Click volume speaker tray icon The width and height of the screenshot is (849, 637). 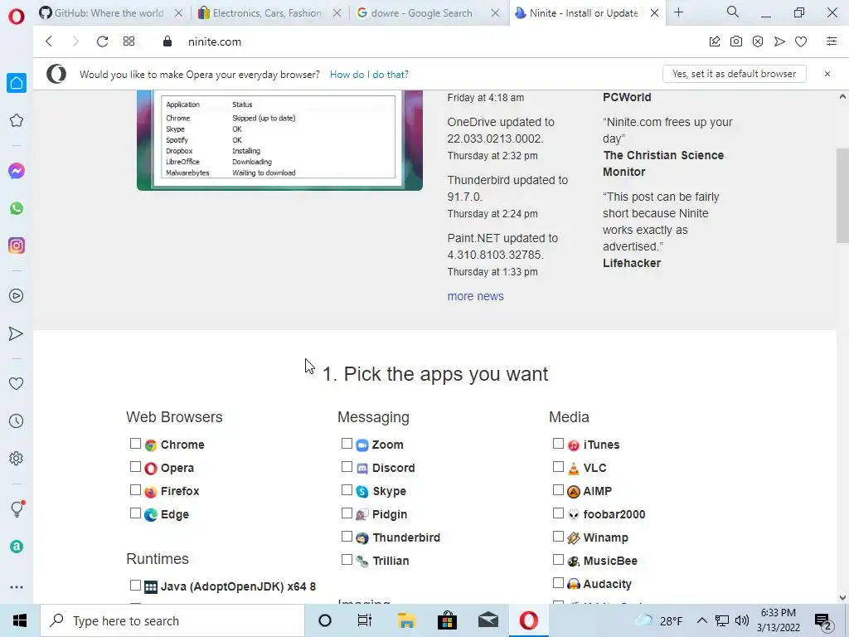(742, 620)
